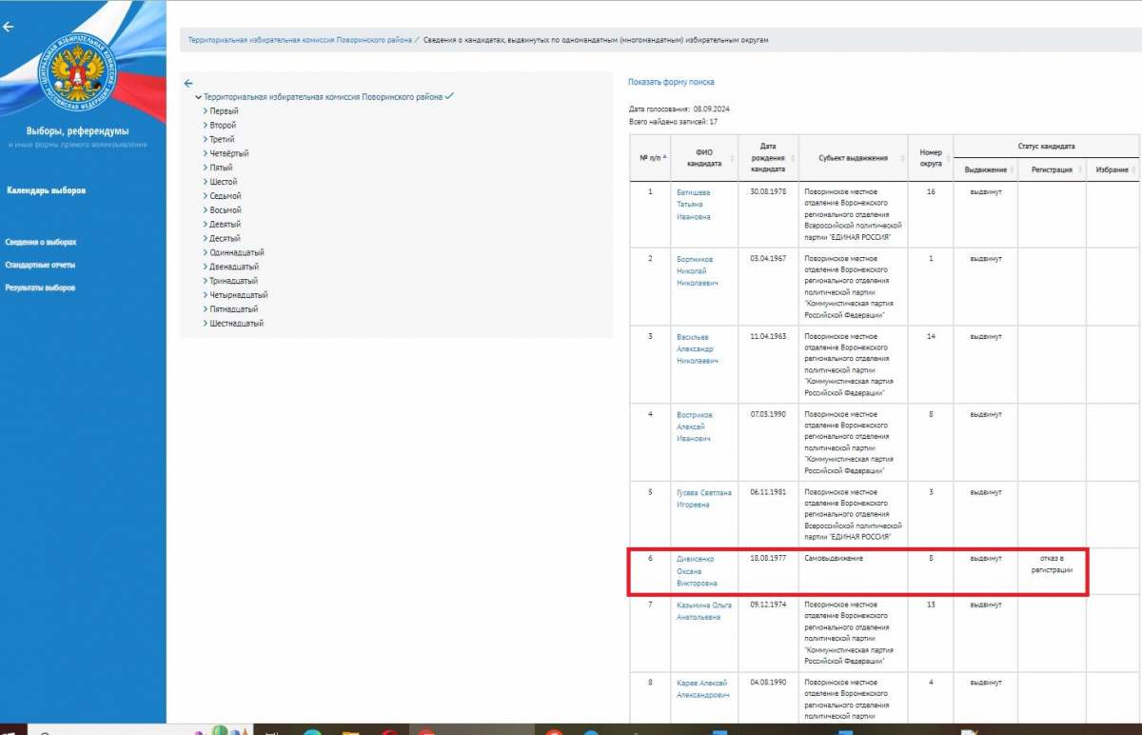Click the back arrow in the blue sidebar

point(9,27)
